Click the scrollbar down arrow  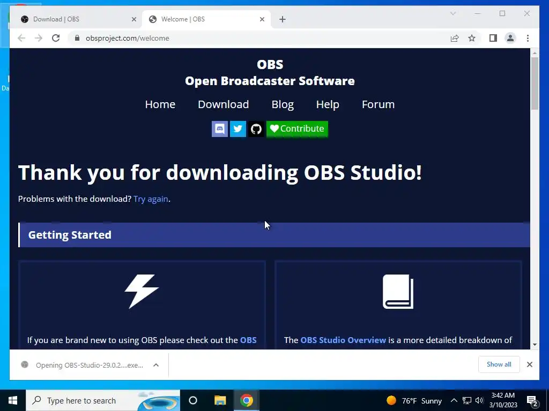click(535, 345)
